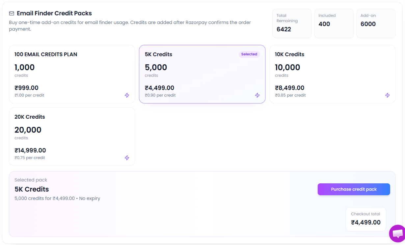405x245 pixels.
Task: Click the Email Finder Credit Packs title
Action: pos(54,14)
